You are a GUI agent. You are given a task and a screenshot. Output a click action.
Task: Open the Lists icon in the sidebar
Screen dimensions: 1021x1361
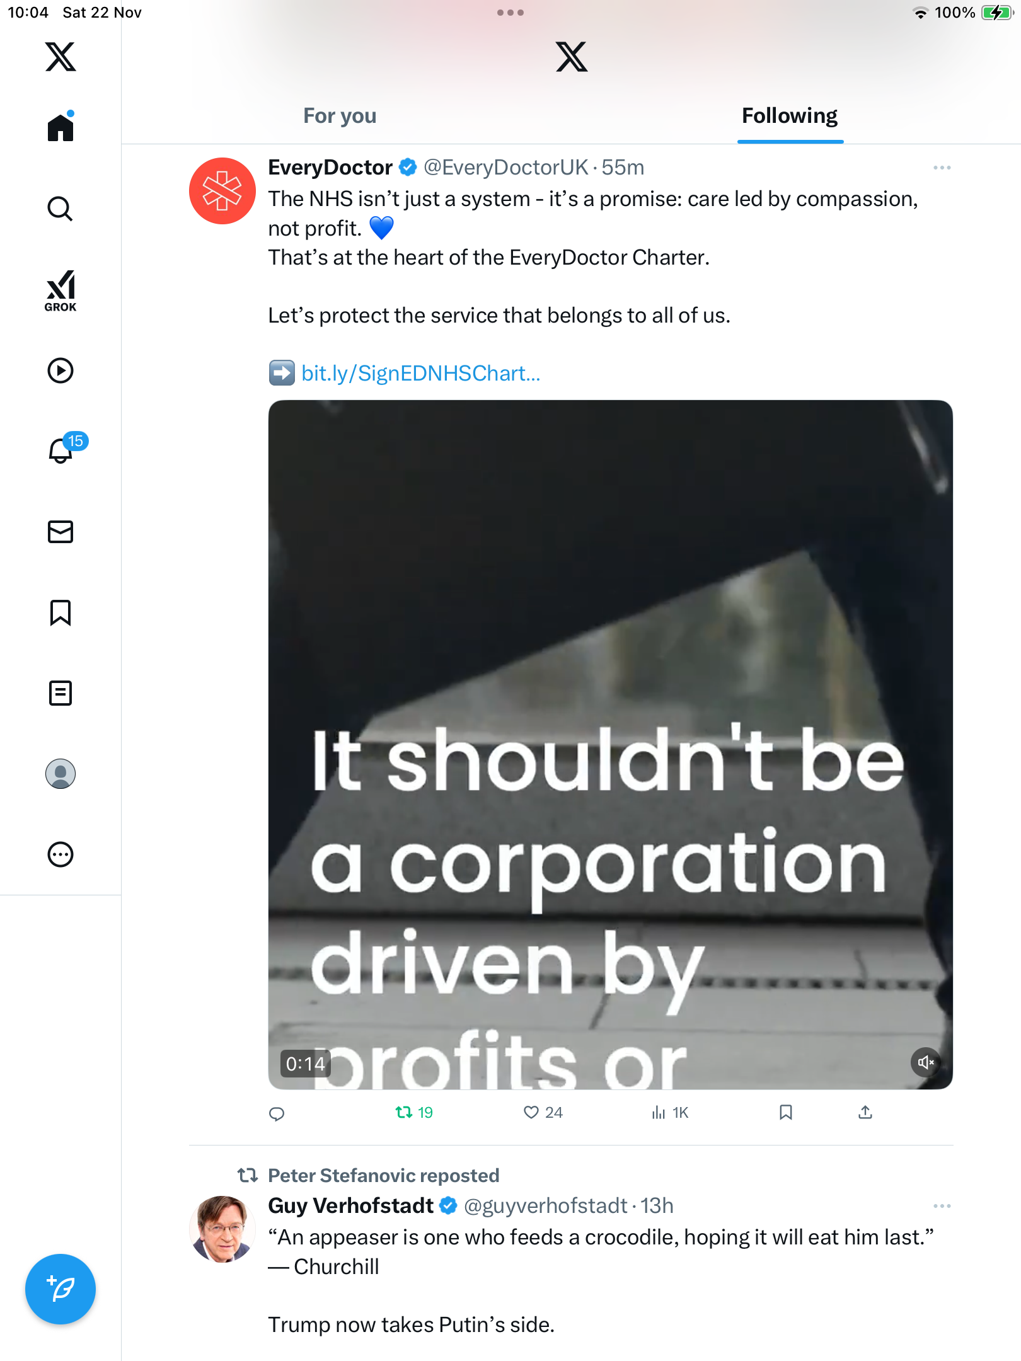click(x=61, y=693)
